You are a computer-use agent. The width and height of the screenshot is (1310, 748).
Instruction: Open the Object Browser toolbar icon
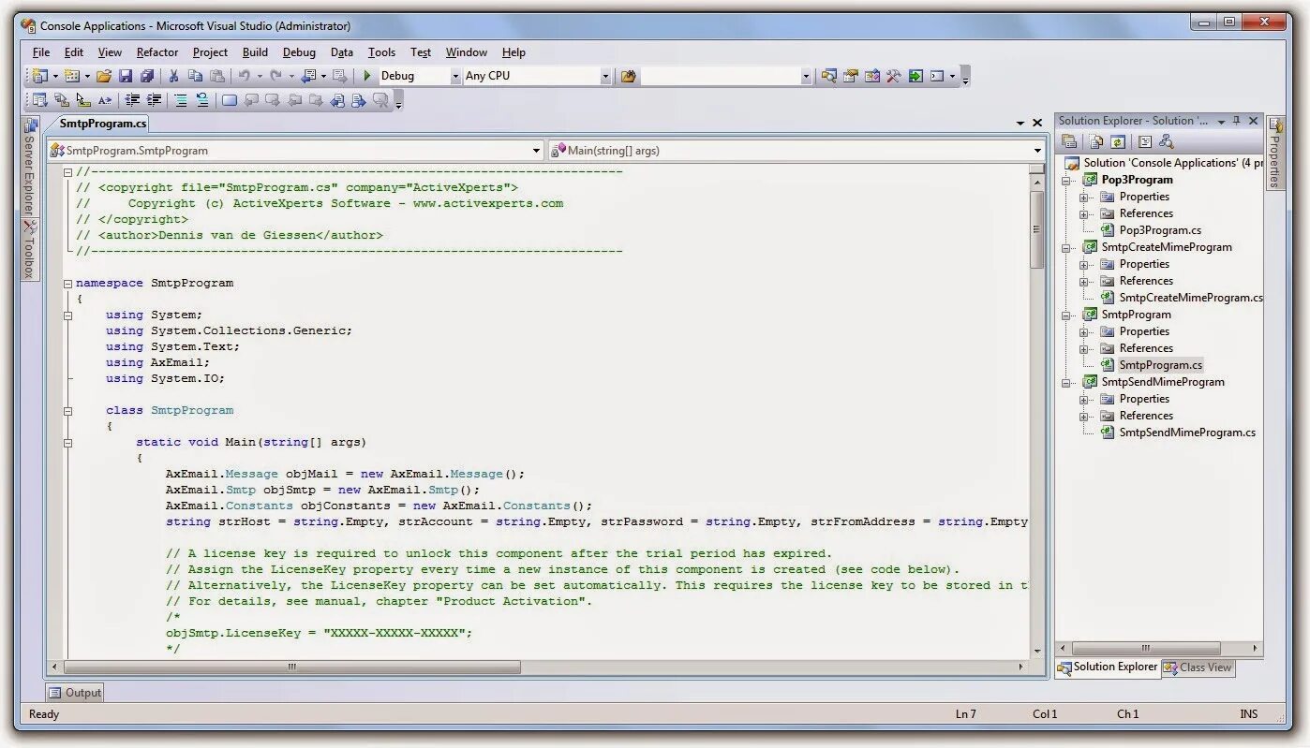click(871, 76)
